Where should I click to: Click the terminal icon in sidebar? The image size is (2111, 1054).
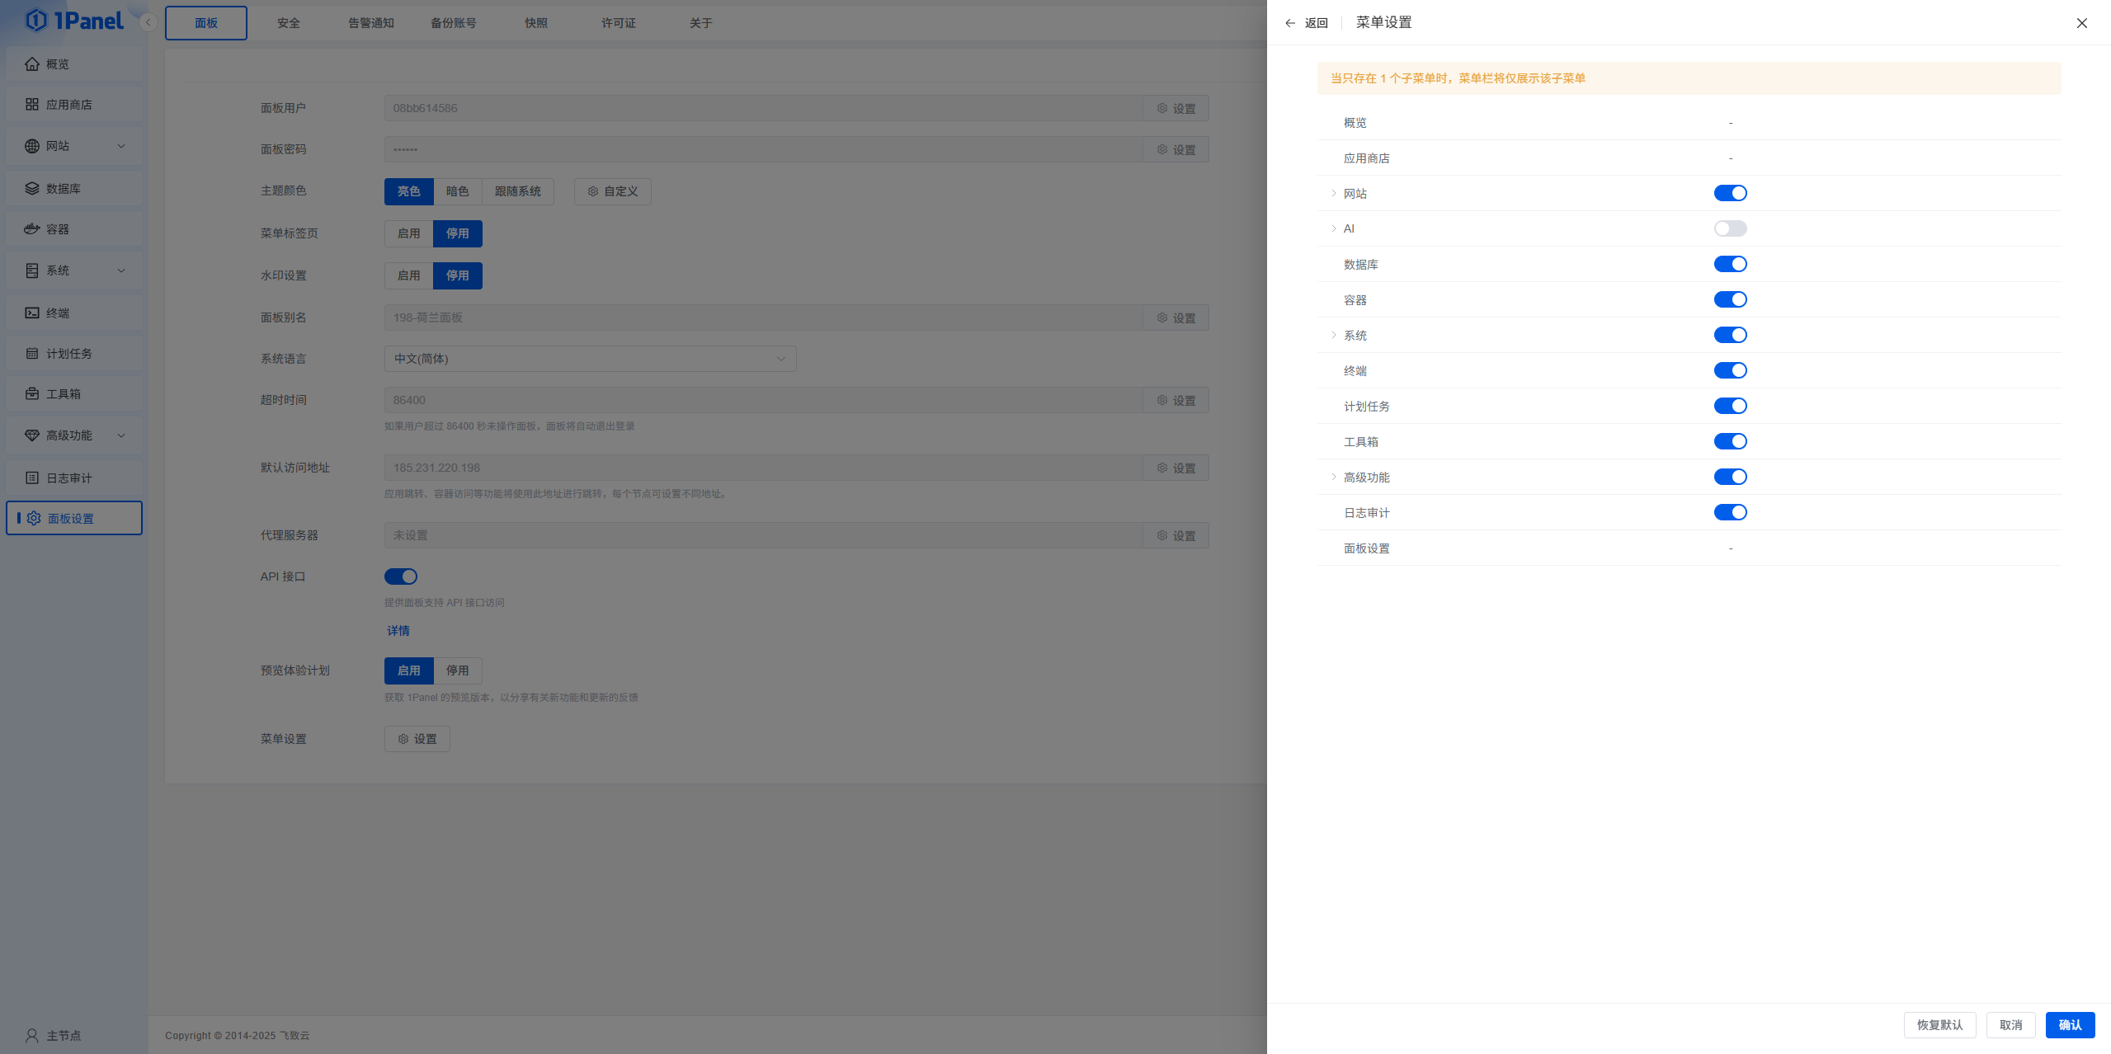coord(32,313)
